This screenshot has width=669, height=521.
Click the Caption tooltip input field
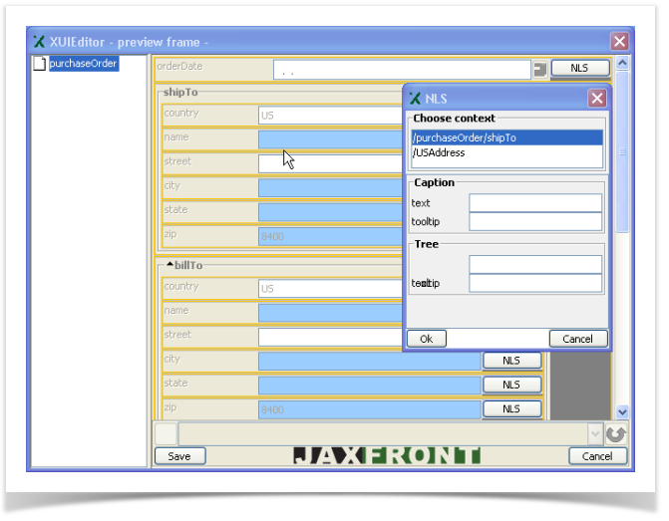[x=535, y=221]
